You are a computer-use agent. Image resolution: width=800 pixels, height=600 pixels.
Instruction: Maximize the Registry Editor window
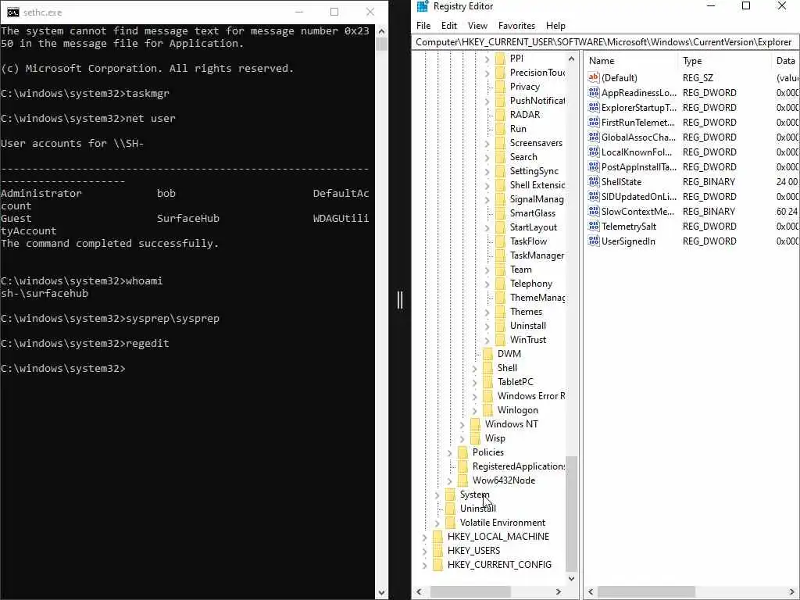[746, 6]
